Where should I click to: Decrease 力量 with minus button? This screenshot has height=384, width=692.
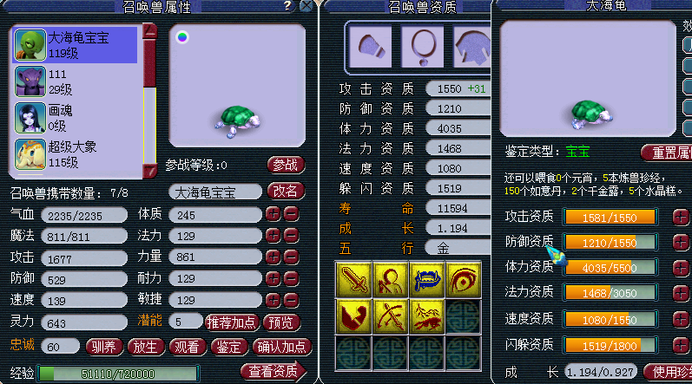tap(291, 257)
